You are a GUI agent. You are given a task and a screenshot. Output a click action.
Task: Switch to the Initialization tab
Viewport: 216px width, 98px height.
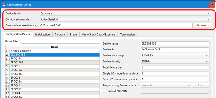click(42, 35)
